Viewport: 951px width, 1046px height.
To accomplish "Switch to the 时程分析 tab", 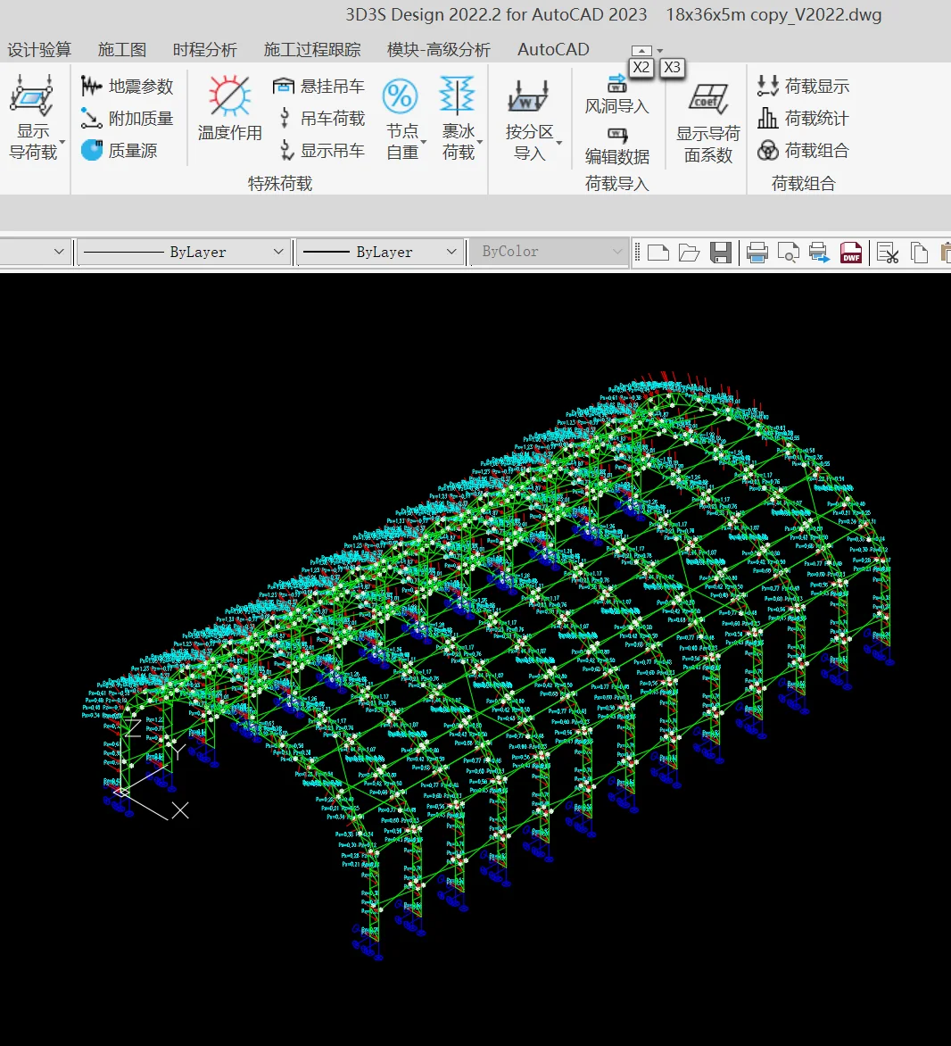I will click(205, 50).
